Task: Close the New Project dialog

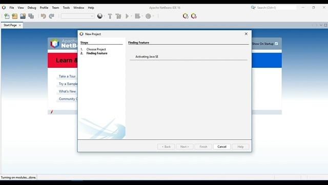Action: [x=246, y=34]
